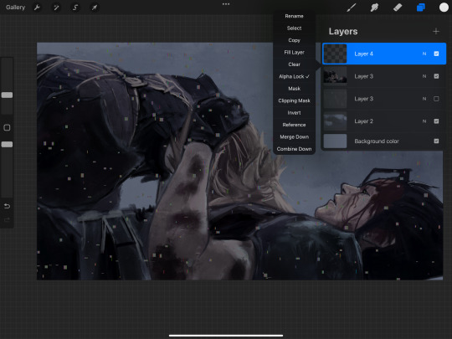Toggle visibility of Layer 3 with dark thumbnail
452x339 pixels.
pos(436,76)
